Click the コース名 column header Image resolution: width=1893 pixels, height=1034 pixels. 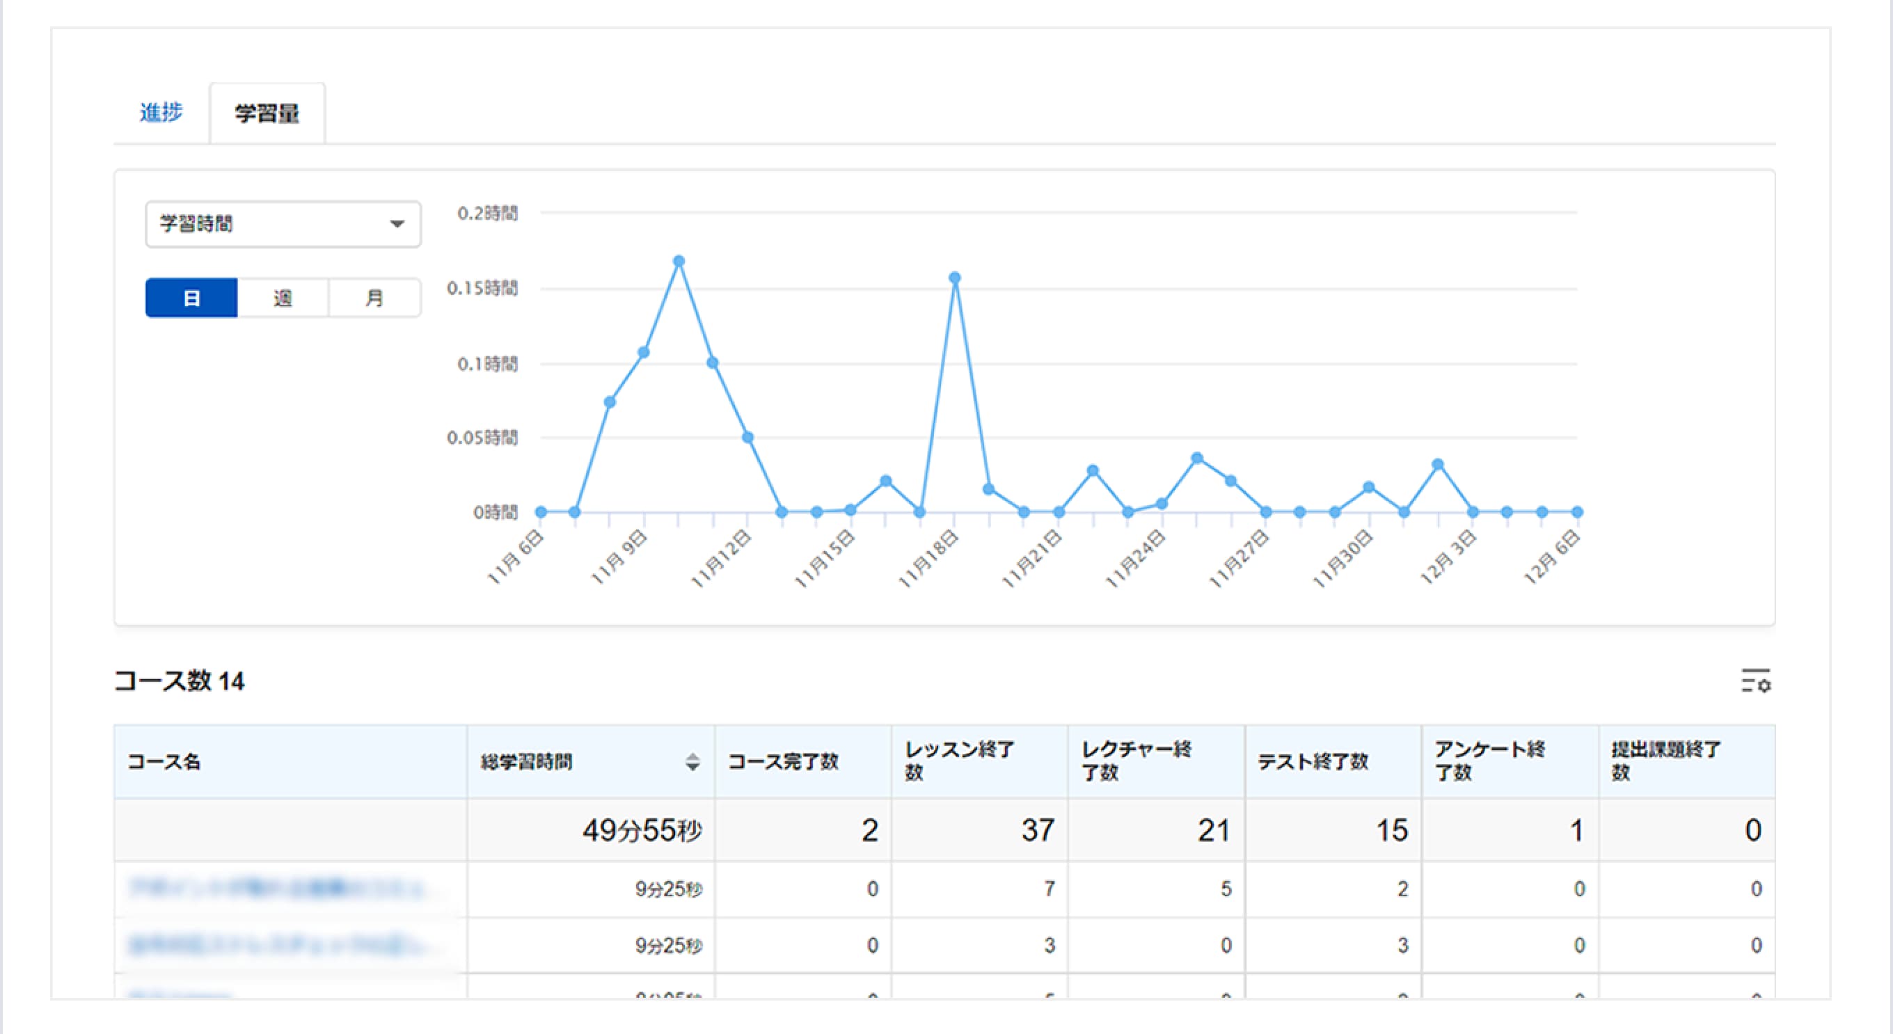pos(164,762)
